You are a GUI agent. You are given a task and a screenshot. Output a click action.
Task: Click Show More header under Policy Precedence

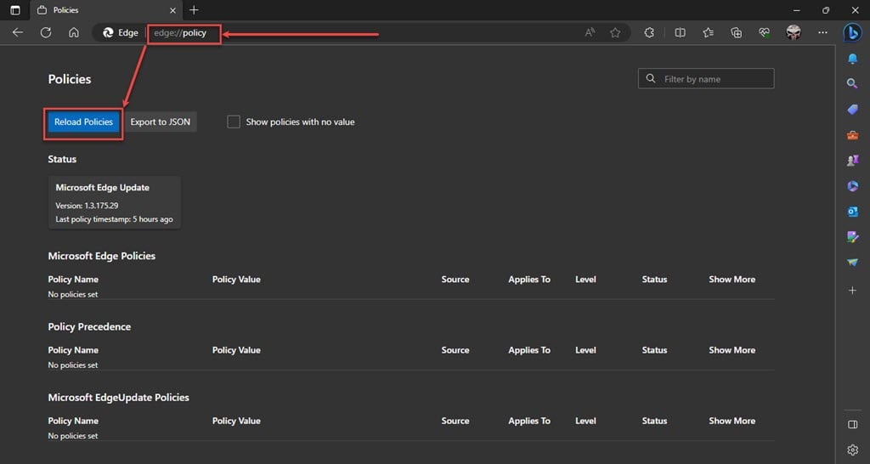[x=732, y=350]
